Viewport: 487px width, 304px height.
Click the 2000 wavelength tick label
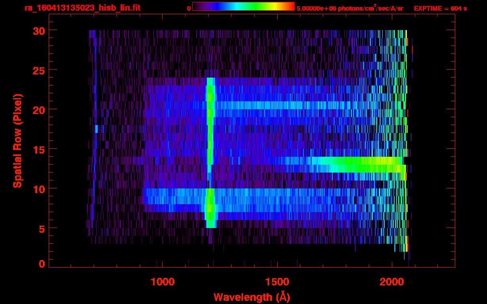click(x=391, y=282)
